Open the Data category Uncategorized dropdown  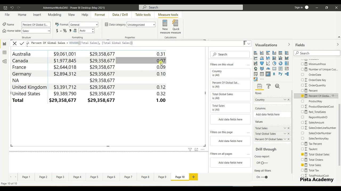tap(141, 25)
